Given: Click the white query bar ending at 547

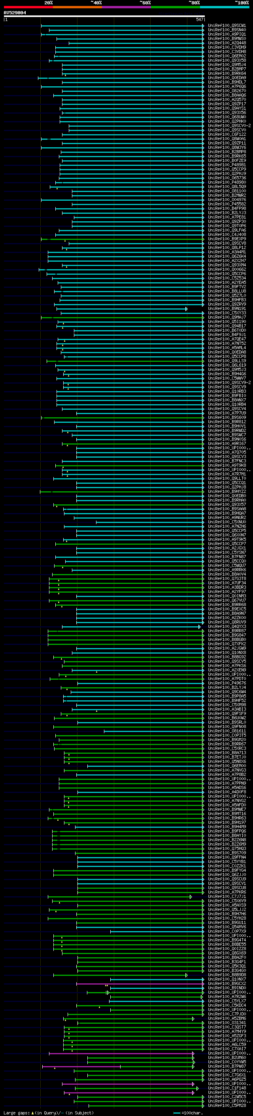Looking at the screenshot, I should pos(104,16).
